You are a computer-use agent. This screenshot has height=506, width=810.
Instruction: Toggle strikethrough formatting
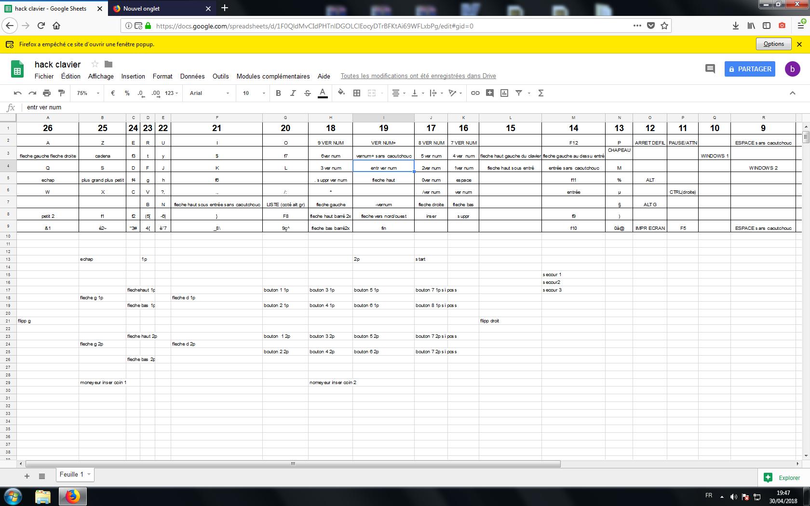coord(308,93)
